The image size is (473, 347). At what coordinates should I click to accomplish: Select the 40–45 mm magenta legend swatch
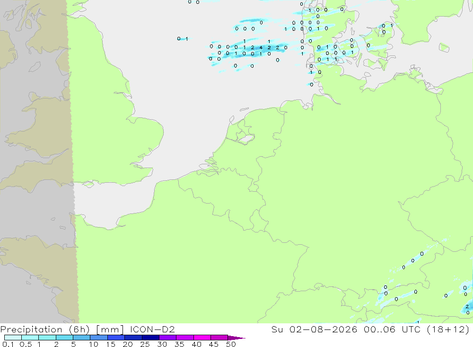pyautogui.click(x=202, y=338)
